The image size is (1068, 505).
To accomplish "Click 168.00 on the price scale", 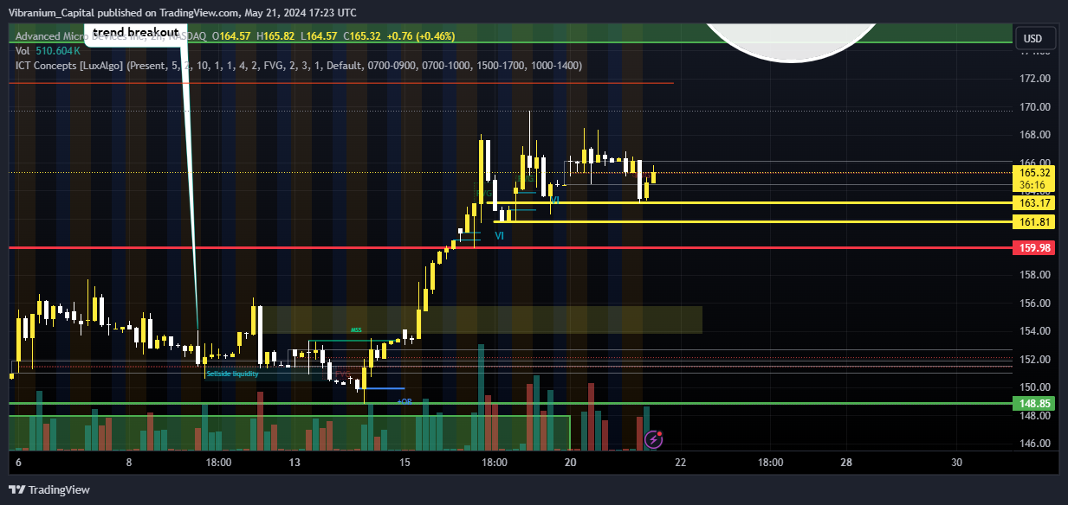I will click(x=1035, y=135).
